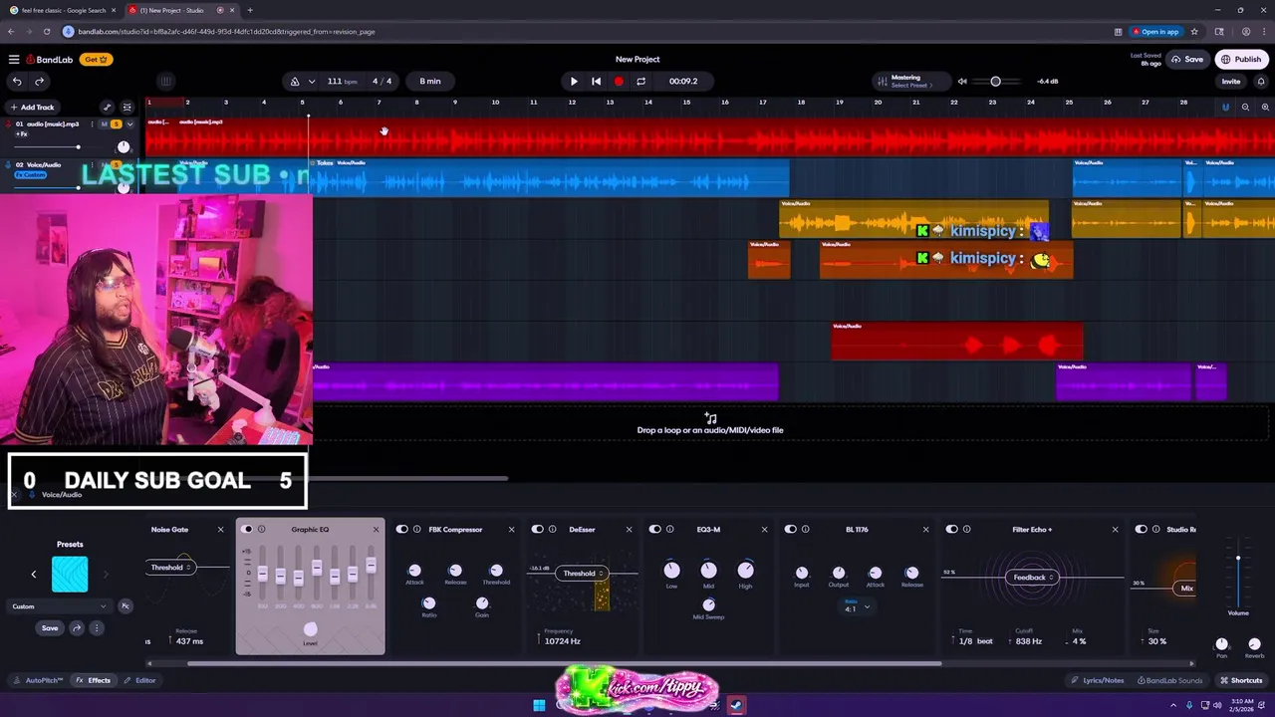Click the track collapse icon beside Add Track
Screen dimensions: 1275x717
(127, 108)
